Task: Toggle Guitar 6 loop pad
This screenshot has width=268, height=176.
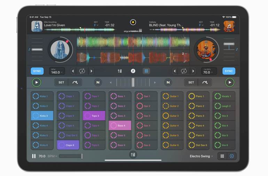Action: pyautogui.click(x=172, y=145)
